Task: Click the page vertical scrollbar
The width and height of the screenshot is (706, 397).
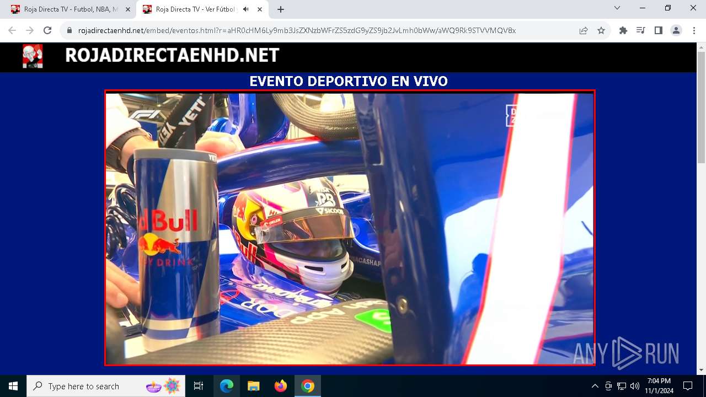Action: point(701,108)
